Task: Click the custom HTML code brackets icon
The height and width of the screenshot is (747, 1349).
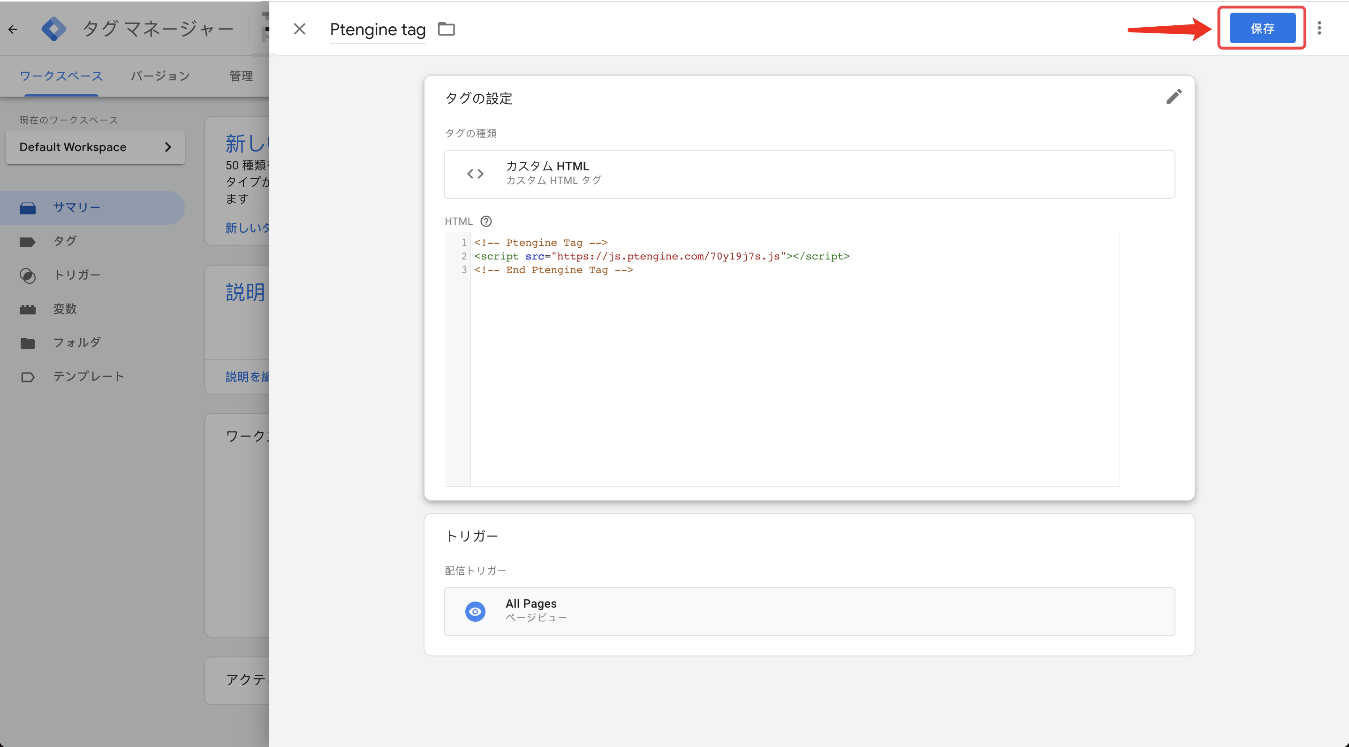Action: (475, 174)
